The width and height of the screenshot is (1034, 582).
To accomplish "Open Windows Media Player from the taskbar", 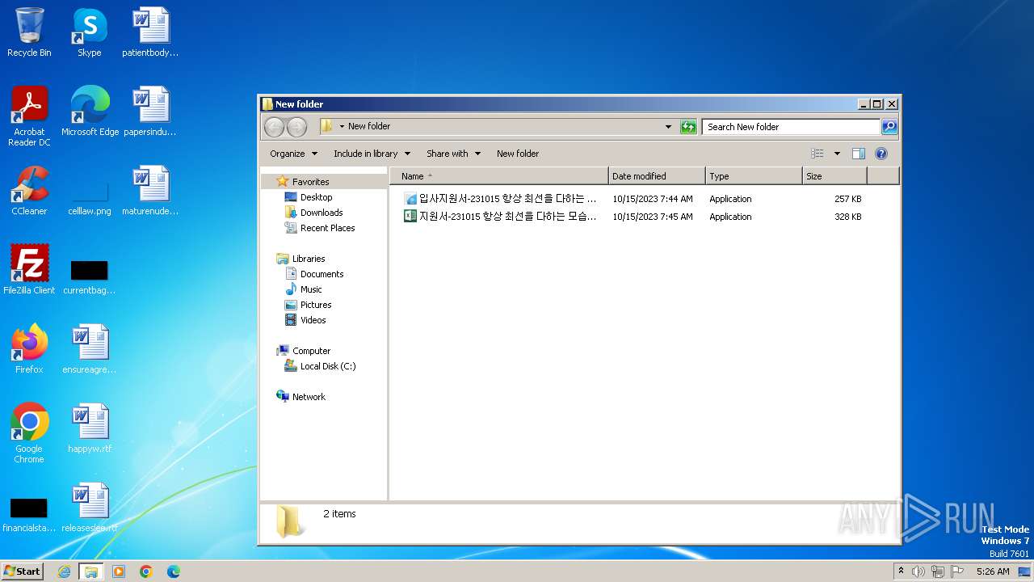I will [119, 571].
